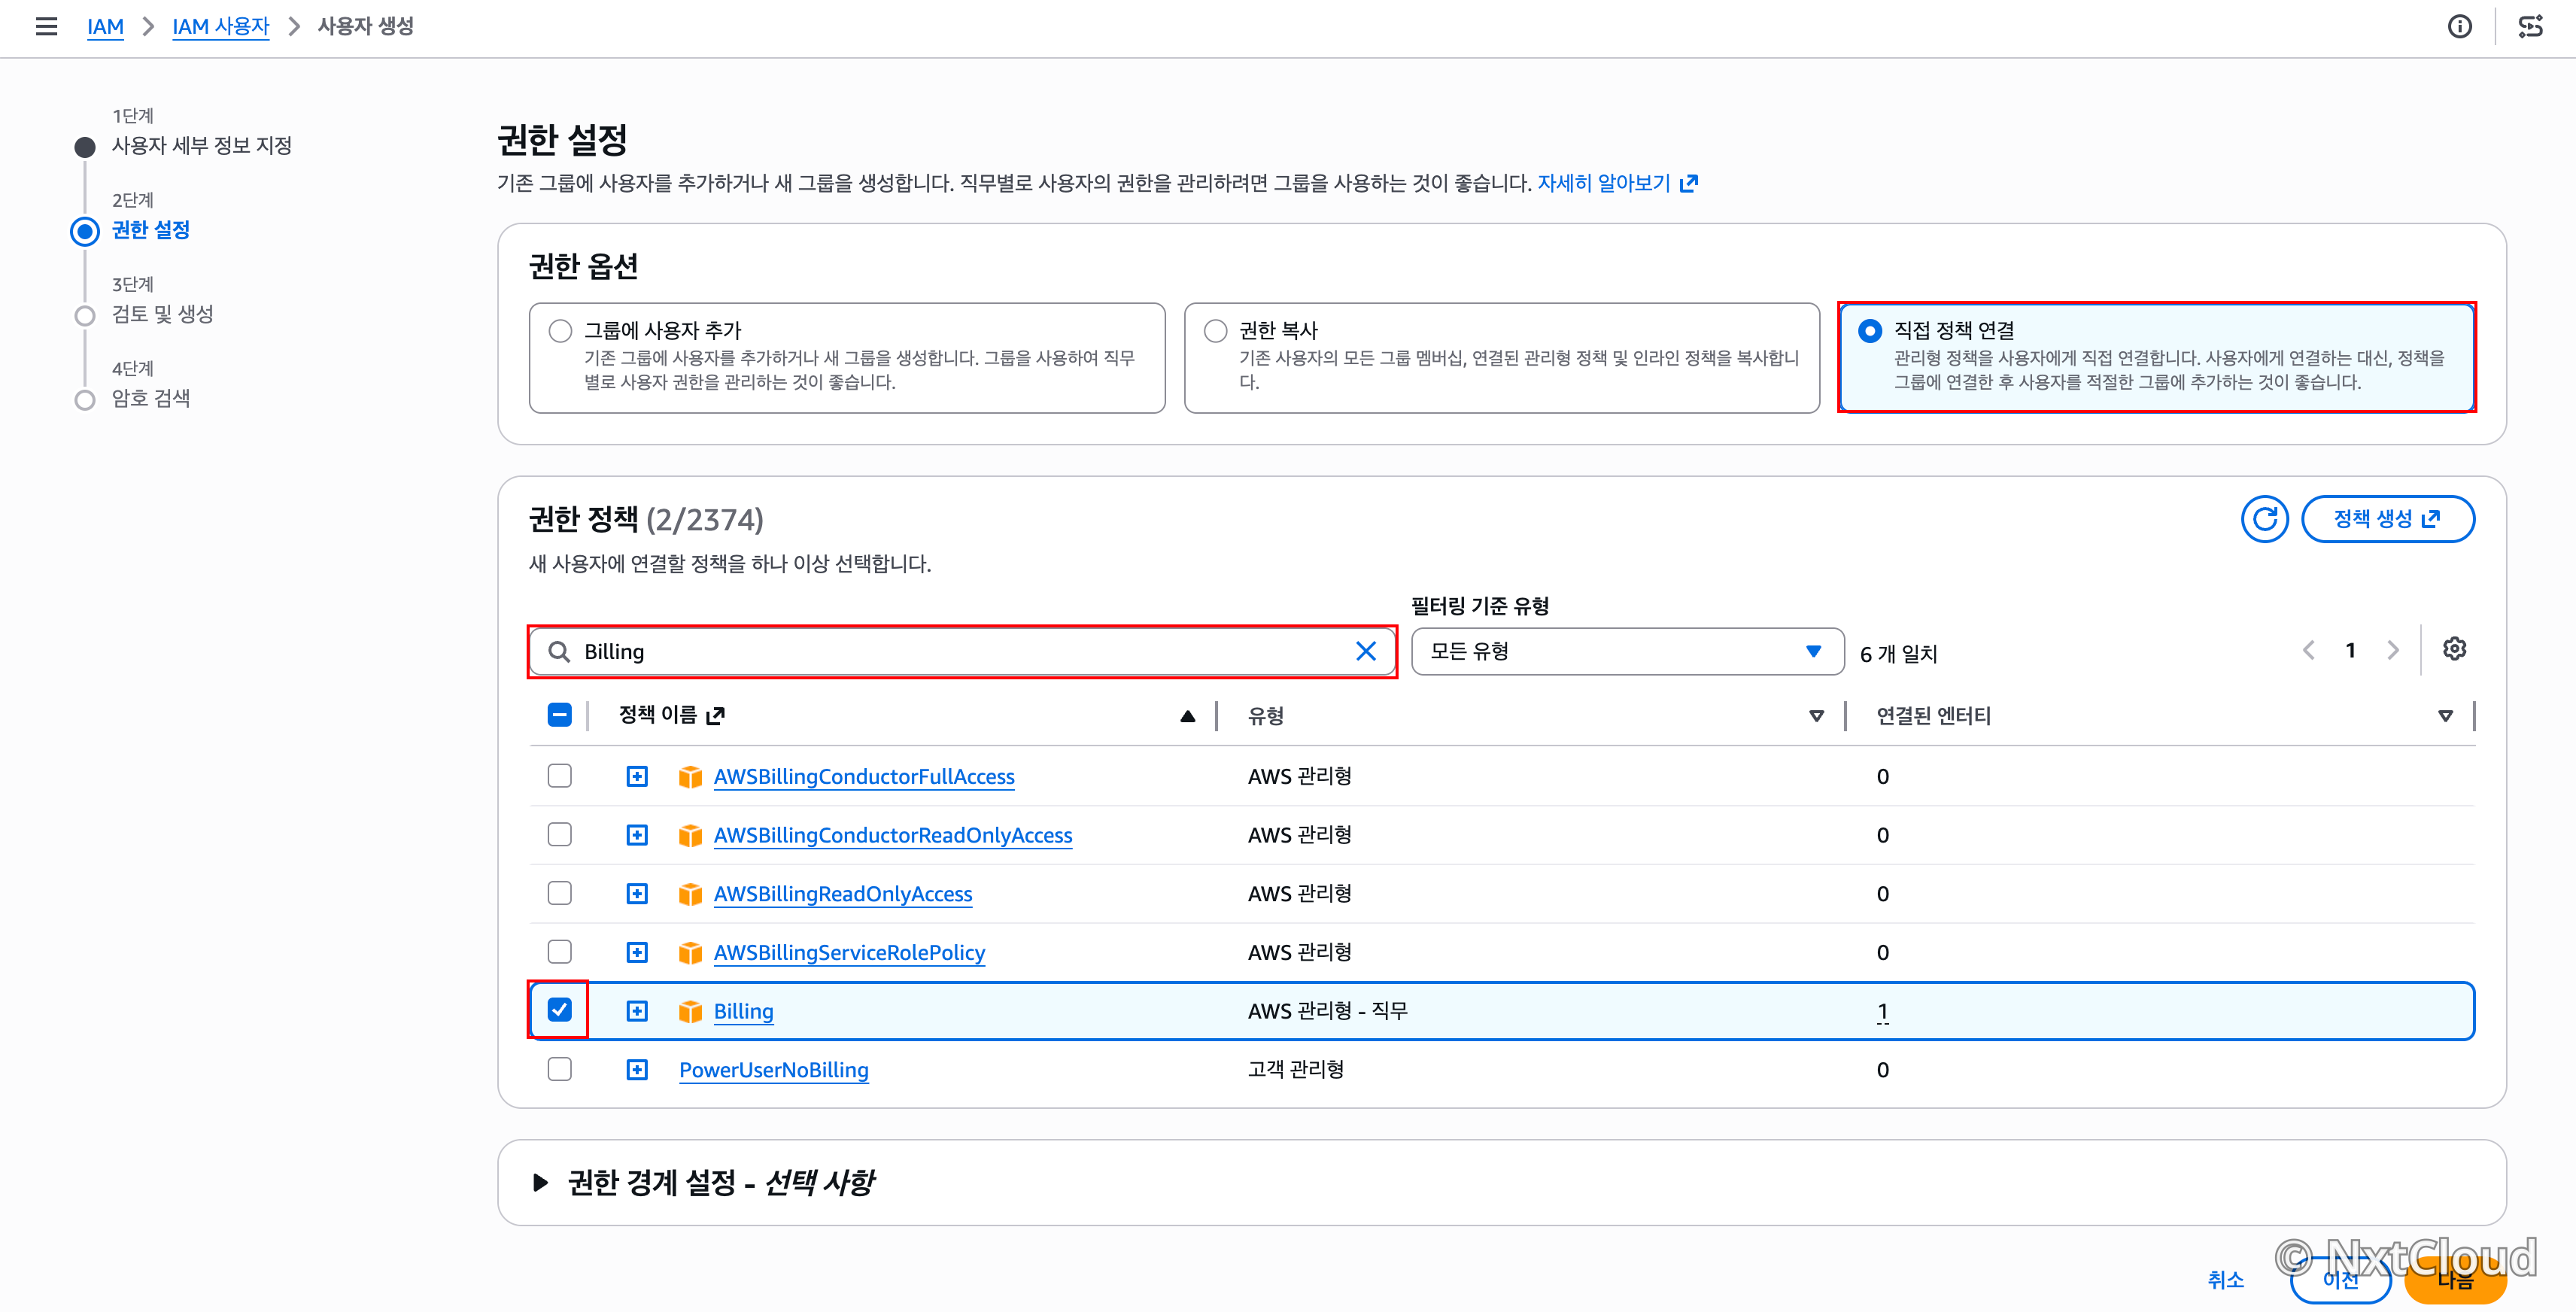Open the 모든 유형 filter dropdown

(x=1627, y=652)
